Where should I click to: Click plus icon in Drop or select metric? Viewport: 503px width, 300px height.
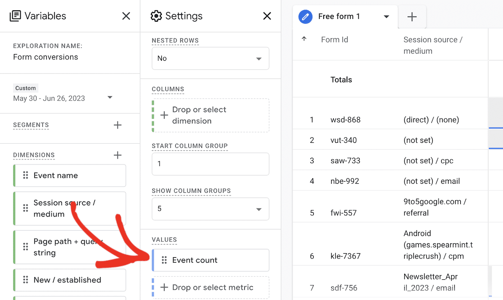coord(164,287)
